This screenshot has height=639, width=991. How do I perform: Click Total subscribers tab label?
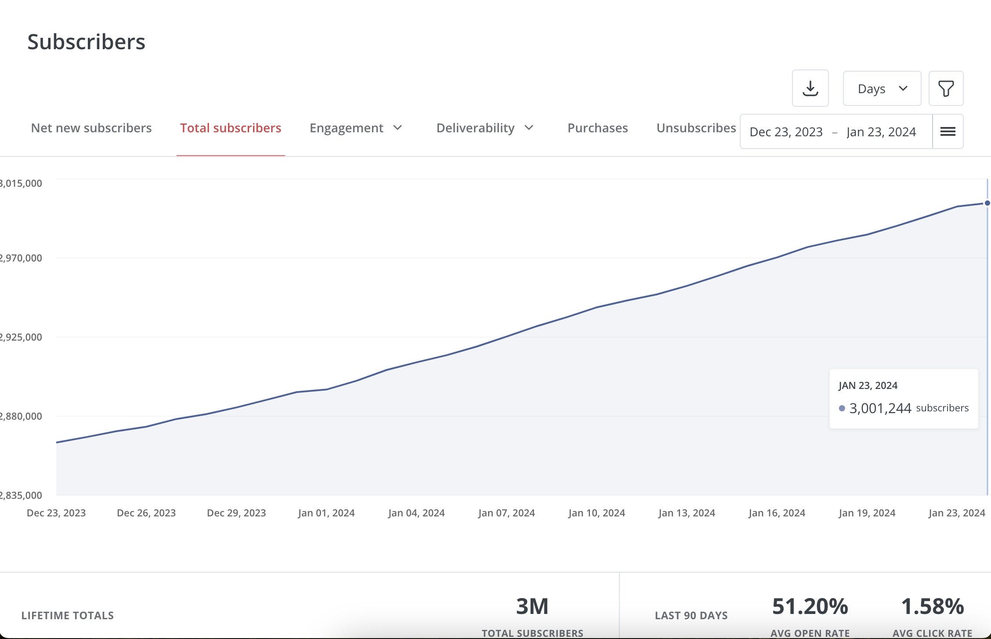coord(230,127)
